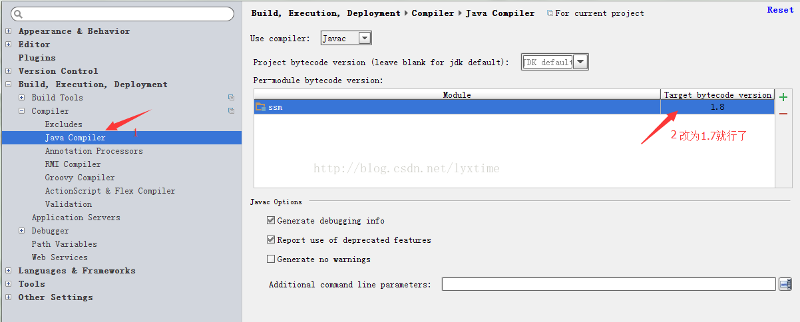Uncheck Report use of deprecated features
Viewport: 800px width, 322px height.
pyautogui.click(x=271, y=240)
